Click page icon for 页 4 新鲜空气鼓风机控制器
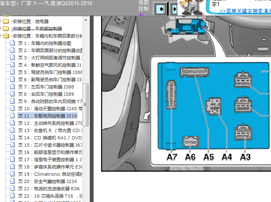This screenshot has width=271, height=202. point(13,65)
